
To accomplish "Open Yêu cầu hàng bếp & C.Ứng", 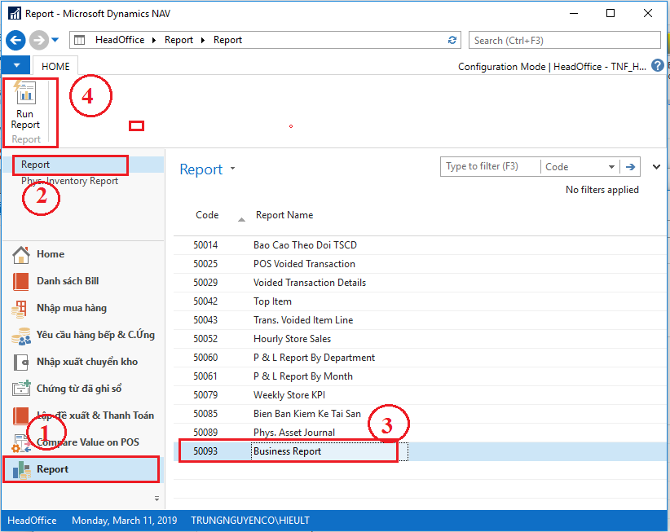I will (x=95, y=335).
